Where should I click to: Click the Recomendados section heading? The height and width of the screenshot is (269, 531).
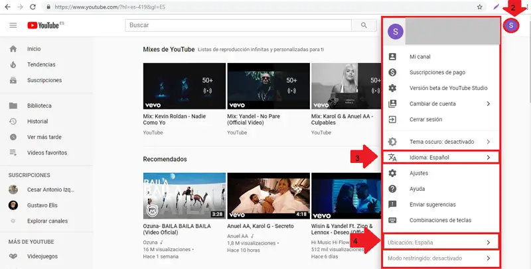[165, 159]
